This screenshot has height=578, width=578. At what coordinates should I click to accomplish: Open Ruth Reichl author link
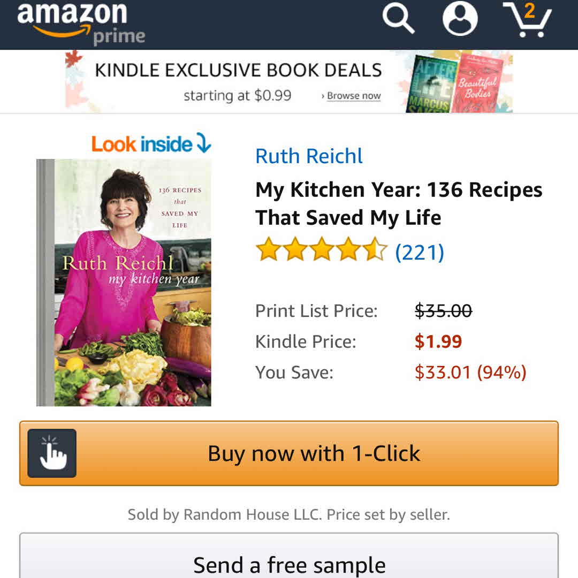click(x=309, y=156)
